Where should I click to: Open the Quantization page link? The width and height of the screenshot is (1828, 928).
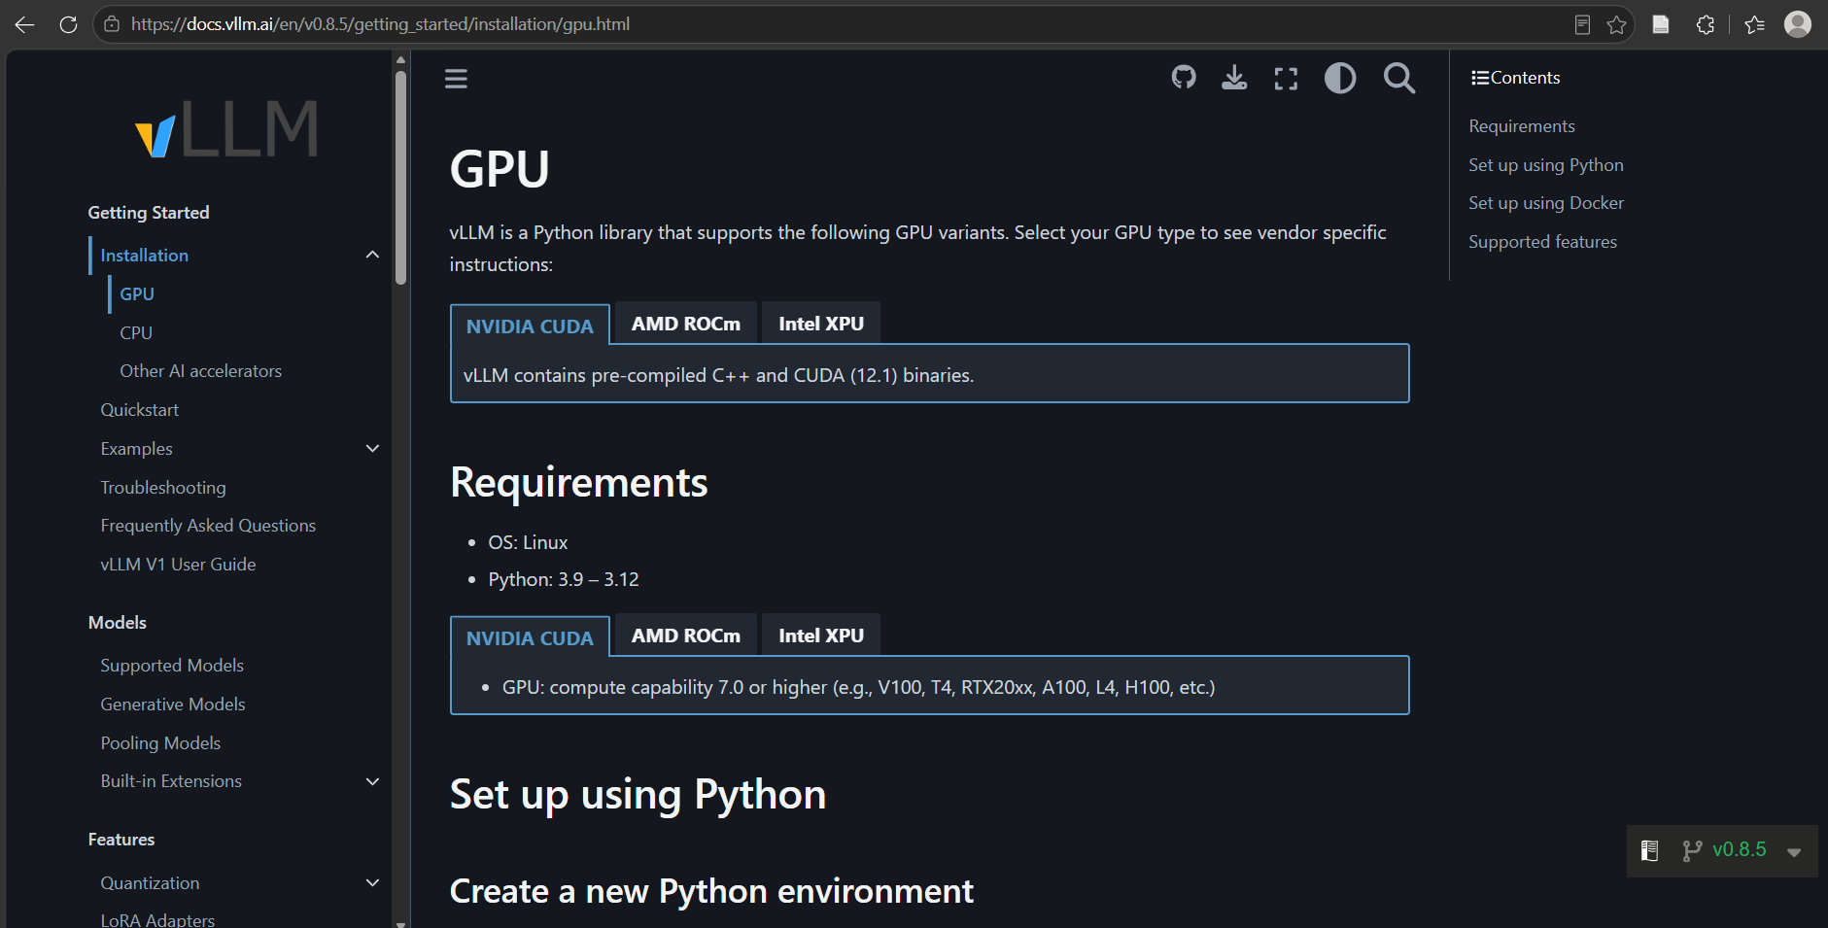click(x=150, y=883)
